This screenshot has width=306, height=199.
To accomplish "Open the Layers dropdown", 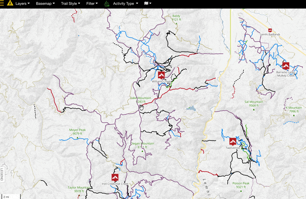I will click(x=23, y=3).
